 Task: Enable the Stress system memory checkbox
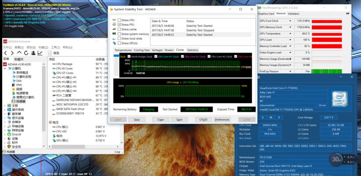click(119, 34)
